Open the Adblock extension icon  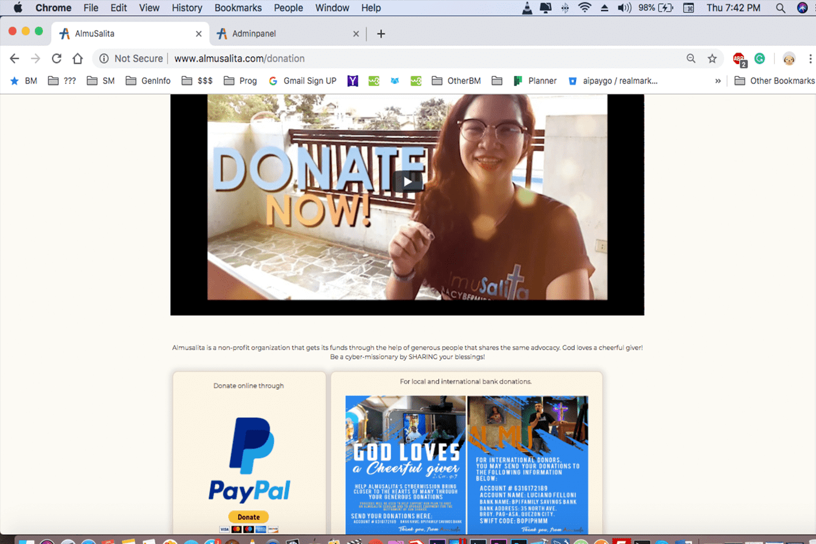click(x=739, y=59)
